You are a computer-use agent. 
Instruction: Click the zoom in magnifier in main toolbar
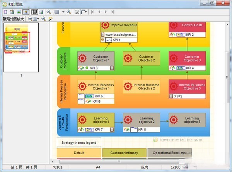tap(69, 12)
